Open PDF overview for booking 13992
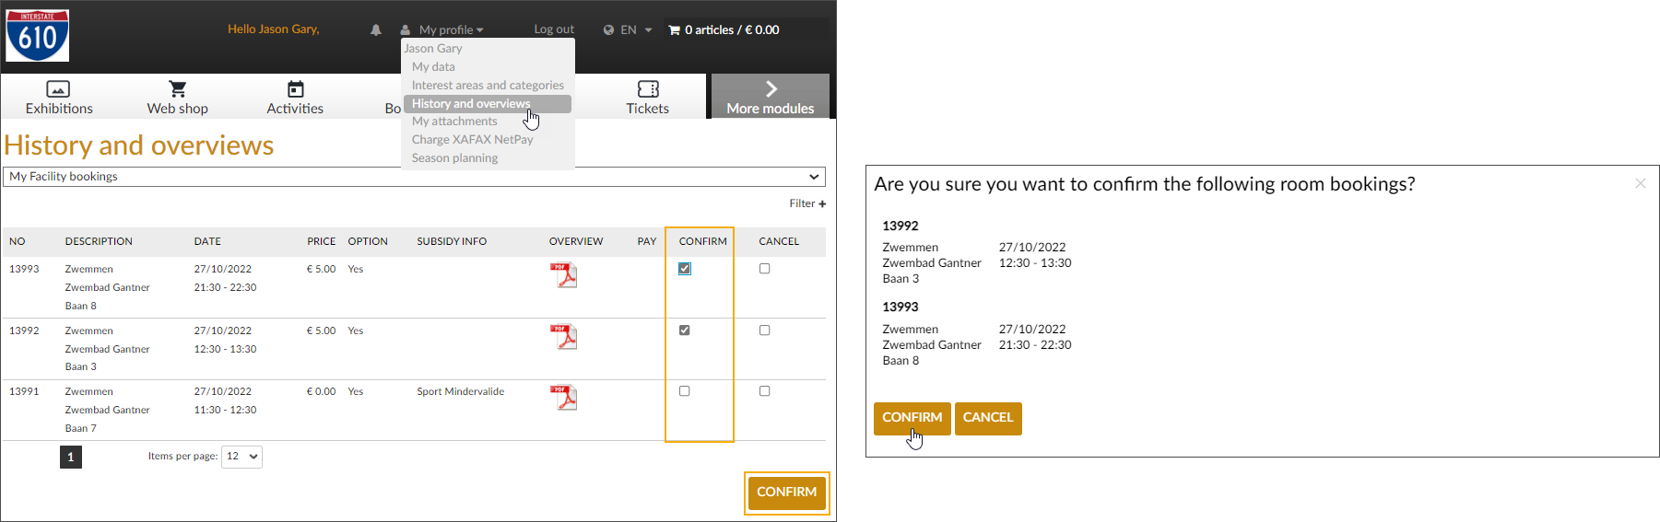This screenshot has height=522, width=1660. (563, 337)
